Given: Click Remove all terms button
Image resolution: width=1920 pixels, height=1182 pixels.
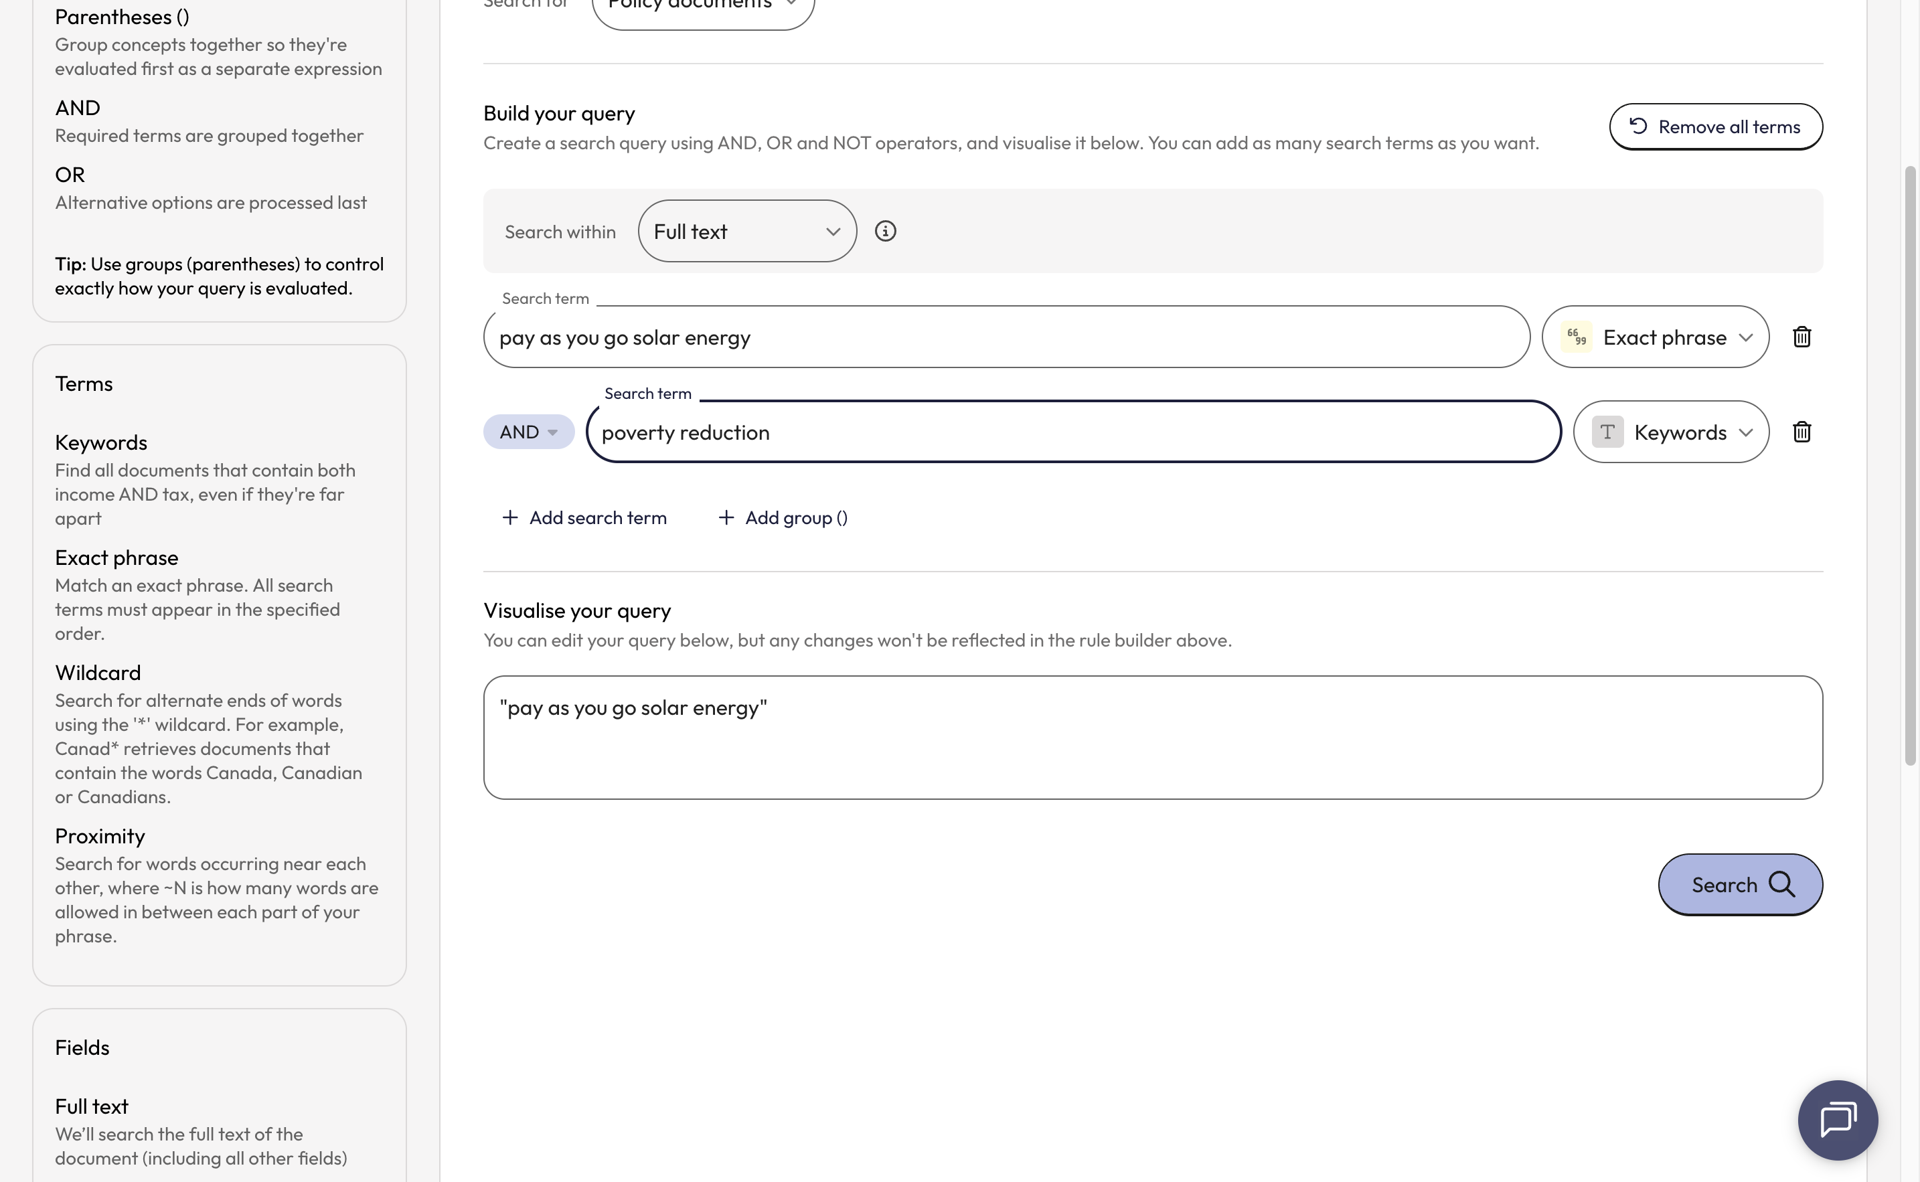Looking at the screenshot, I should tap(1715, 126).
